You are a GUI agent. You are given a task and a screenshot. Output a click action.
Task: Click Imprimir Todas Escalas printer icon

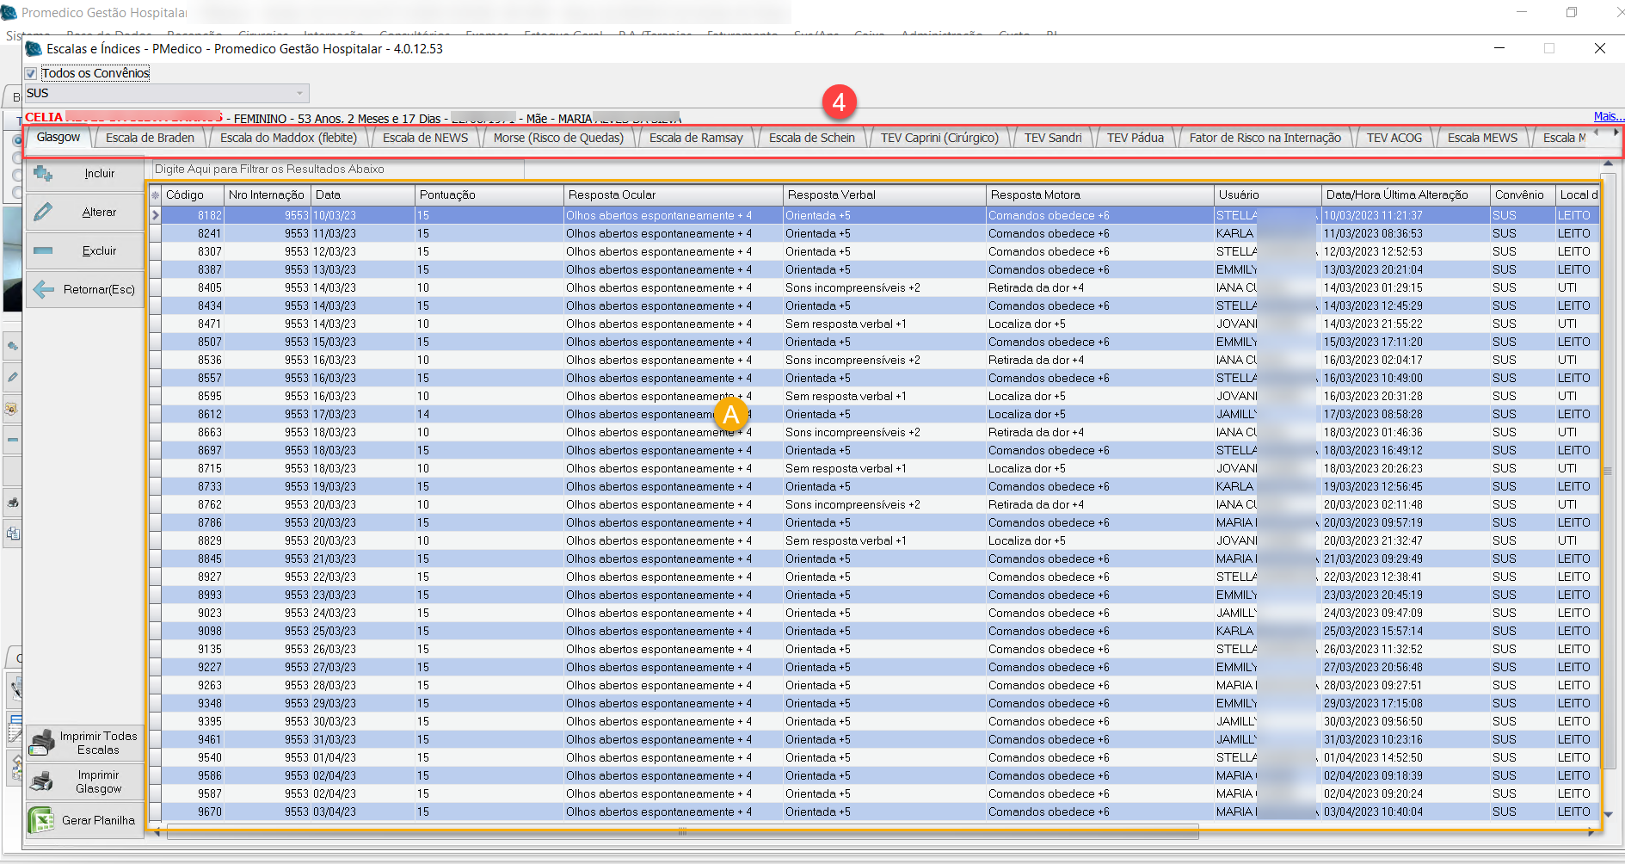(x=41, y=743)
